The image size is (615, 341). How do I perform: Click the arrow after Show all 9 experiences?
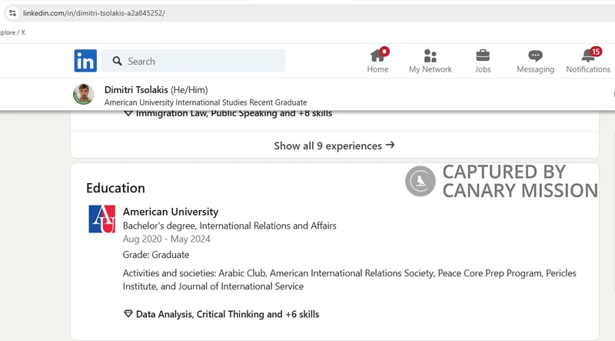[x=390, y=145]
